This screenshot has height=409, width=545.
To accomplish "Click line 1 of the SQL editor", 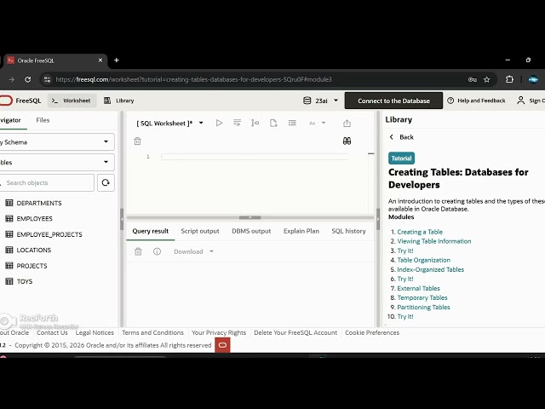I will (255, 157).
